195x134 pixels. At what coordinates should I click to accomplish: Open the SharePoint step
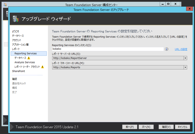point(18,71)
